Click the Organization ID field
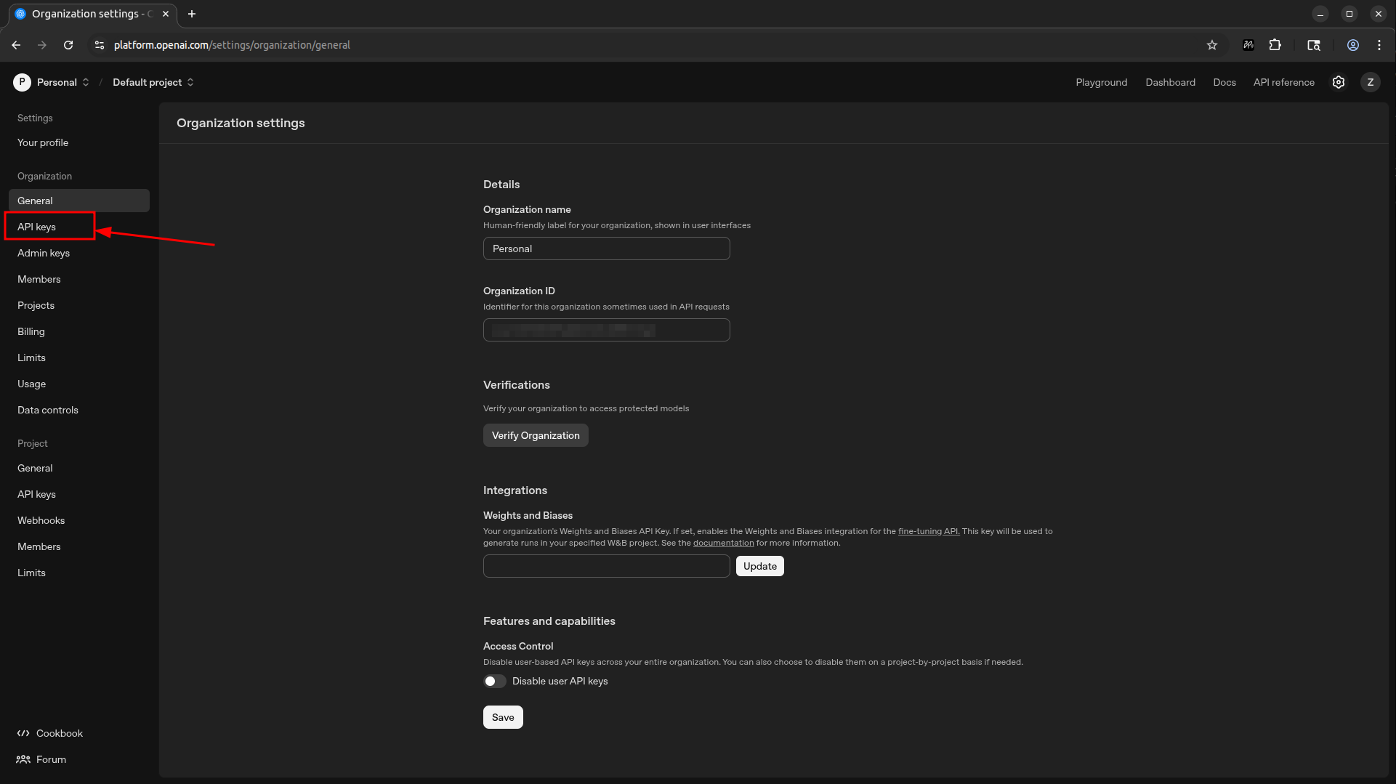Image resolution: width=1396 pixels, height=784 pixels. [x=607, y=330]
